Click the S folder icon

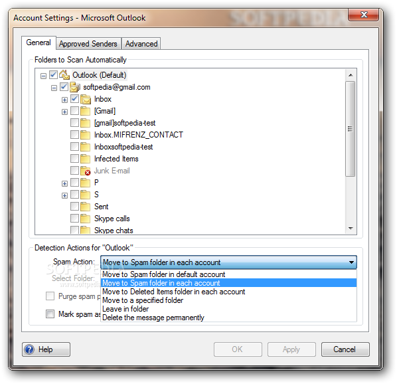(86, 195)
